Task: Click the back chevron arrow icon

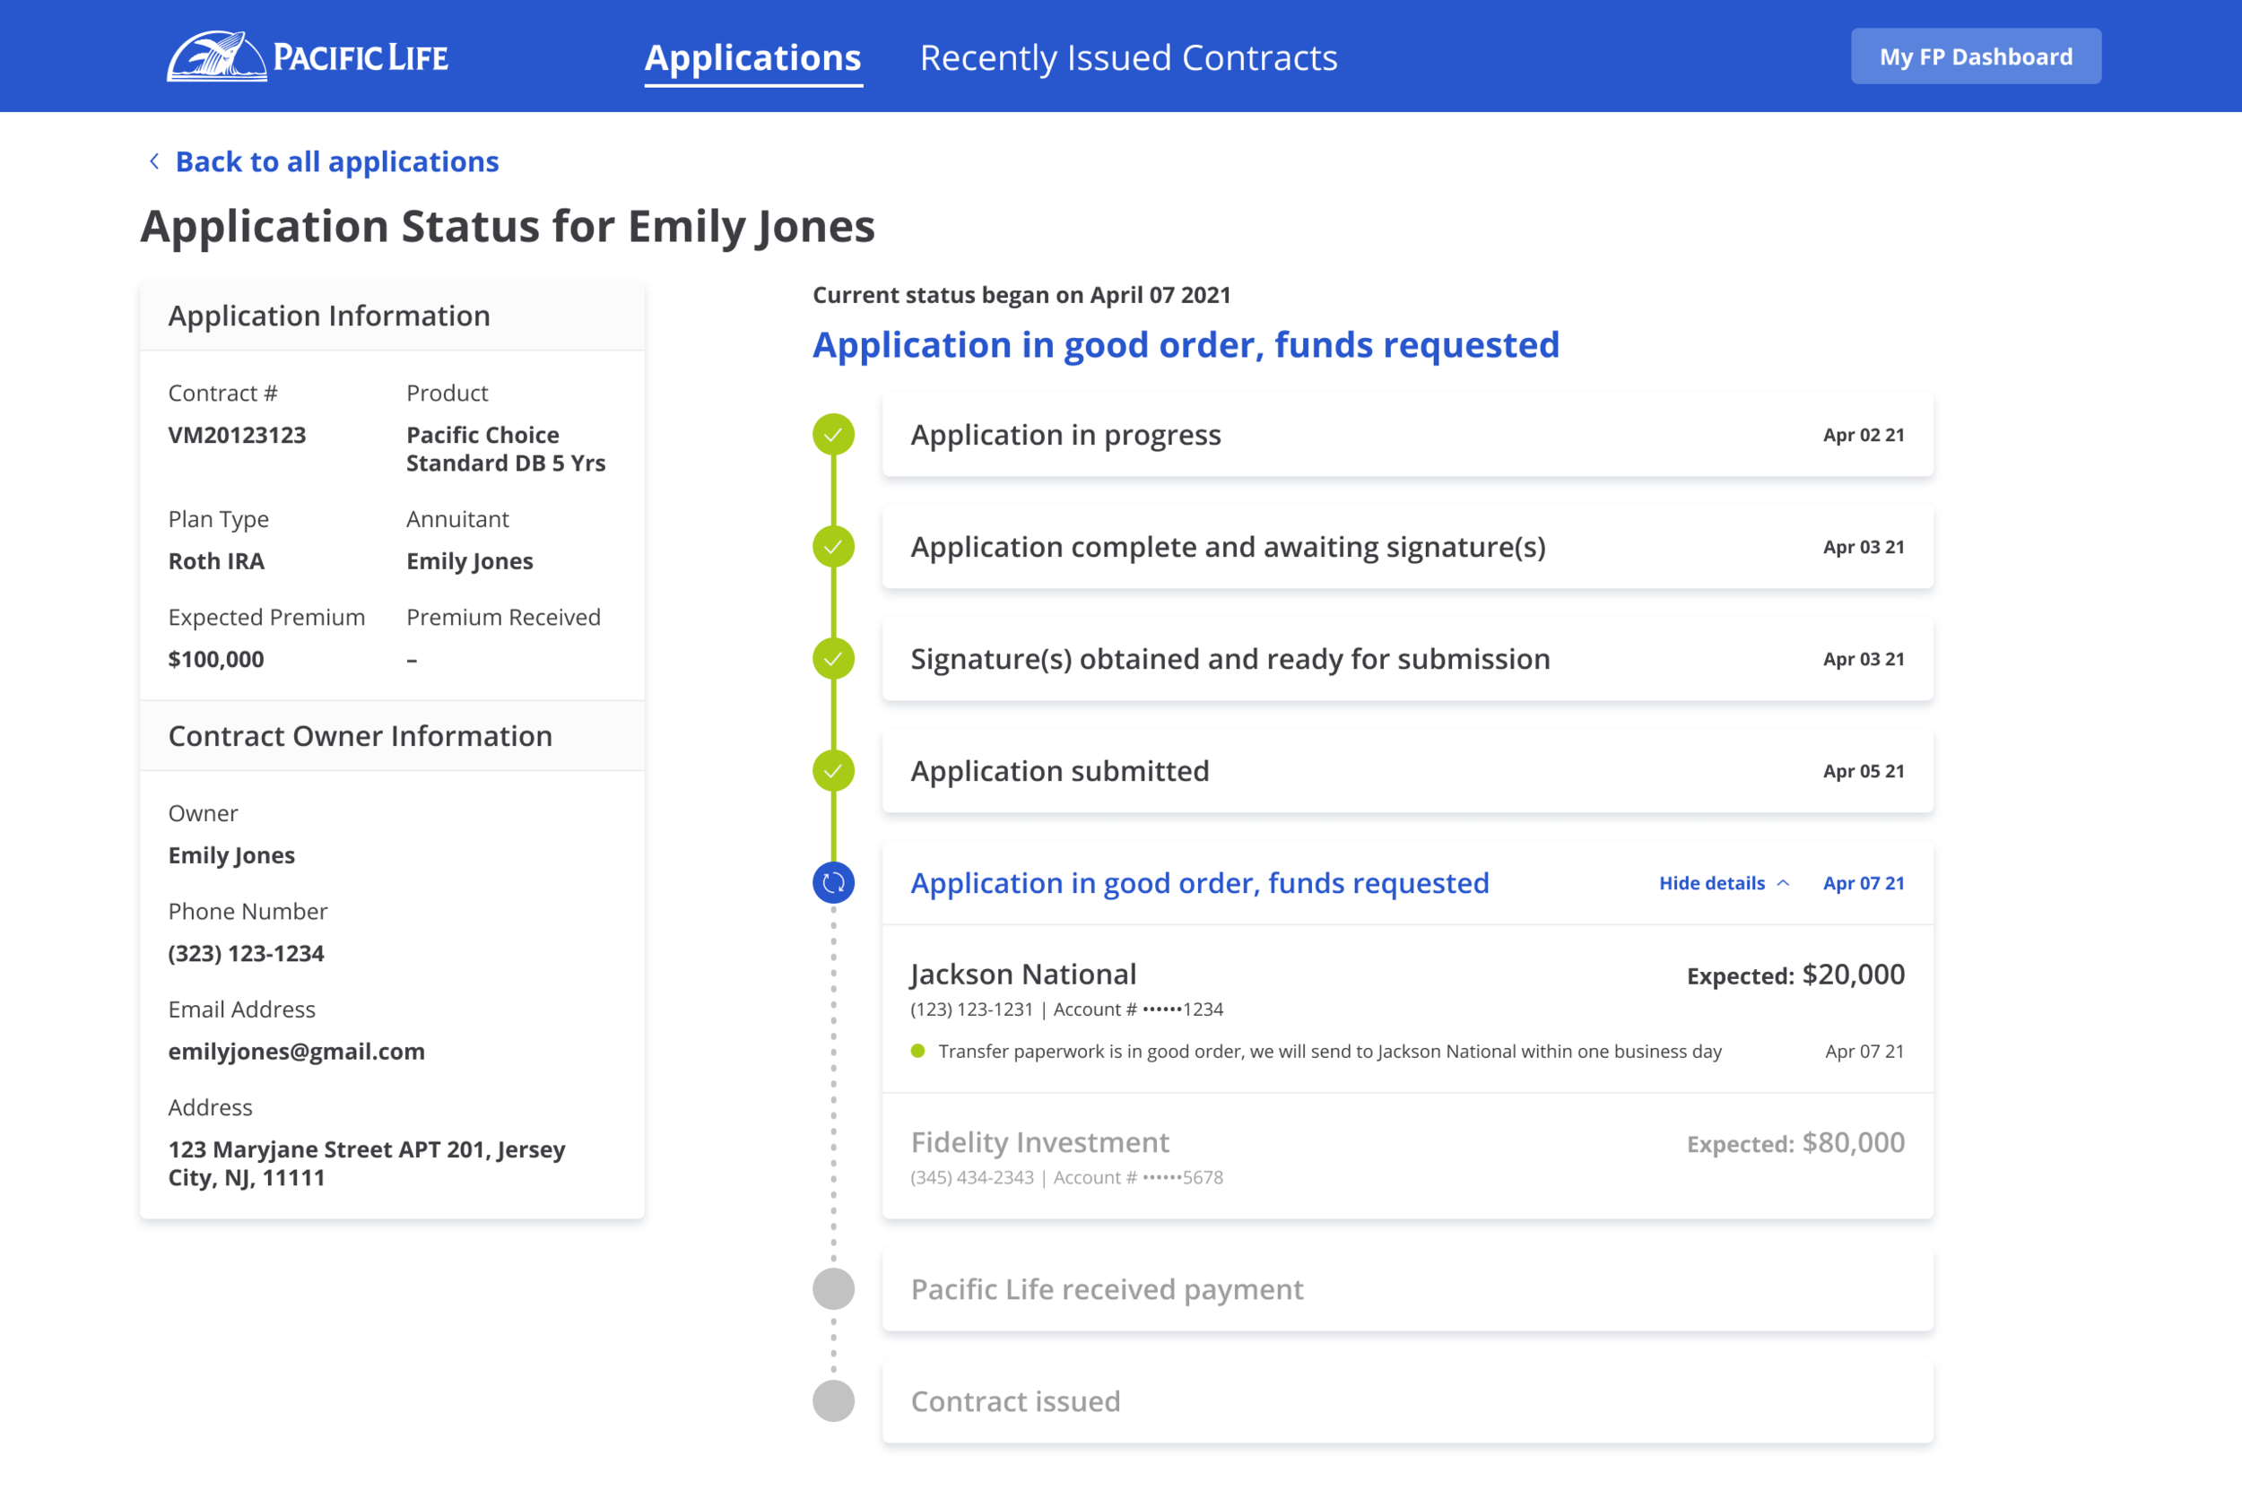Action: (x=154, y=161)
